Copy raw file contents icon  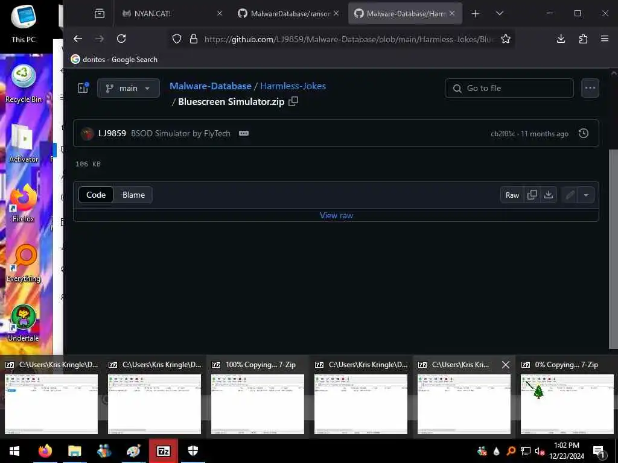tap(532, 195)
